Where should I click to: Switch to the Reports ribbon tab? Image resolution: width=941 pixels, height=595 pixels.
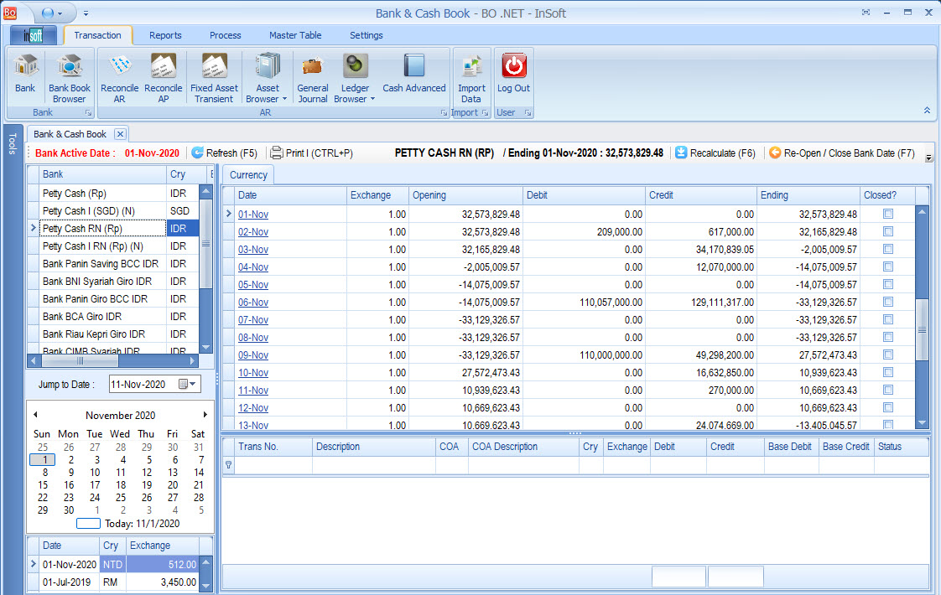point(165,35)
